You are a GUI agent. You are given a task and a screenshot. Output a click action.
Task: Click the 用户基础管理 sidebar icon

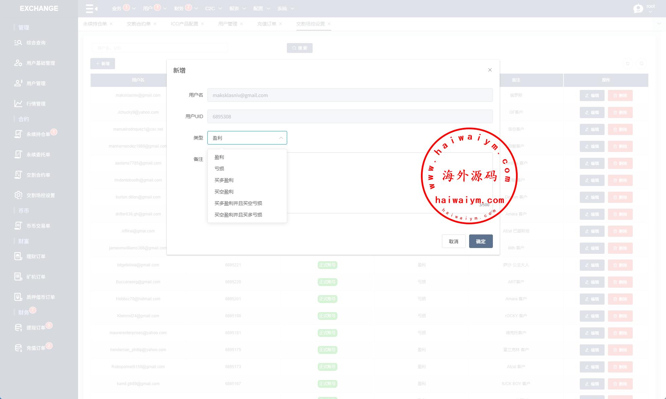click(x=18, y=63)
